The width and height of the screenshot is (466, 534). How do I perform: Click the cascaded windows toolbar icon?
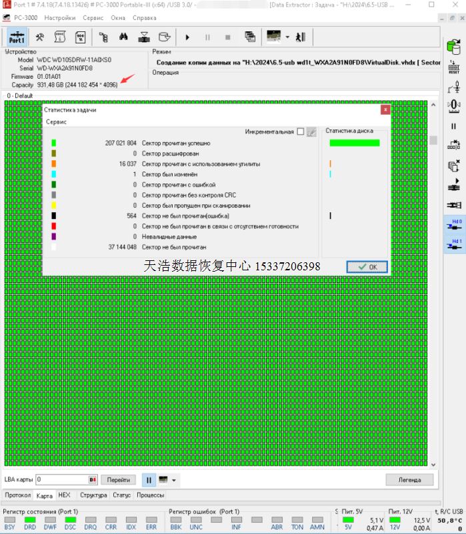tap(250, 37)
